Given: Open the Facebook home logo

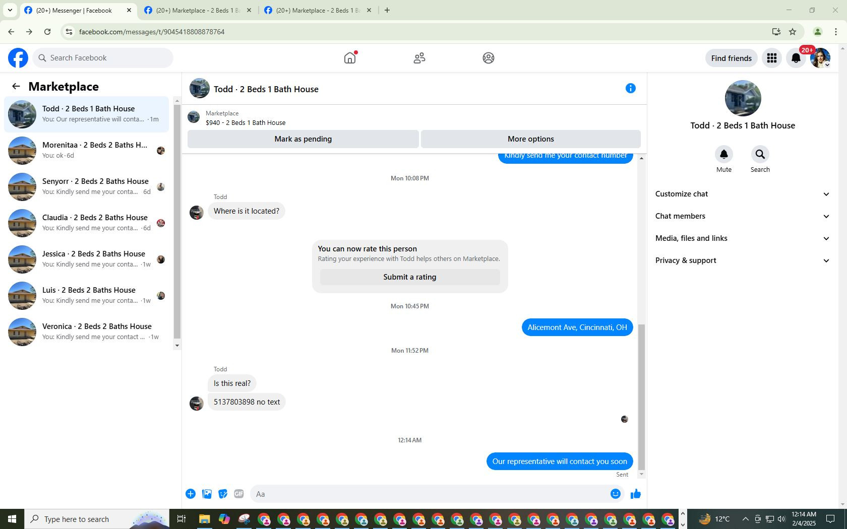Looking at the screenshot, I should click(18, 58).
